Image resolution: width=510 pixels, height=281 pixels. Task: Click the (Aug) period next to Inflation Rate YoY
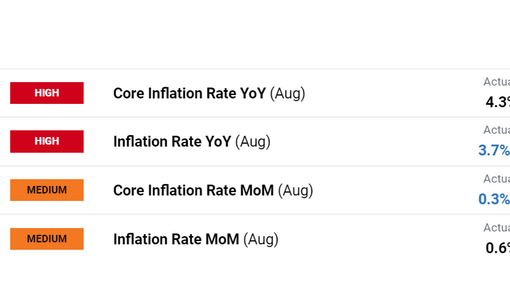[x=253, y=142]
